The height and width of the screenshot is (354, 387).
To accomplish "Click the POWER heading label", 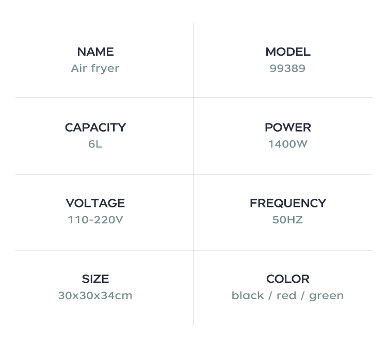I will click(x=287, y=127).
